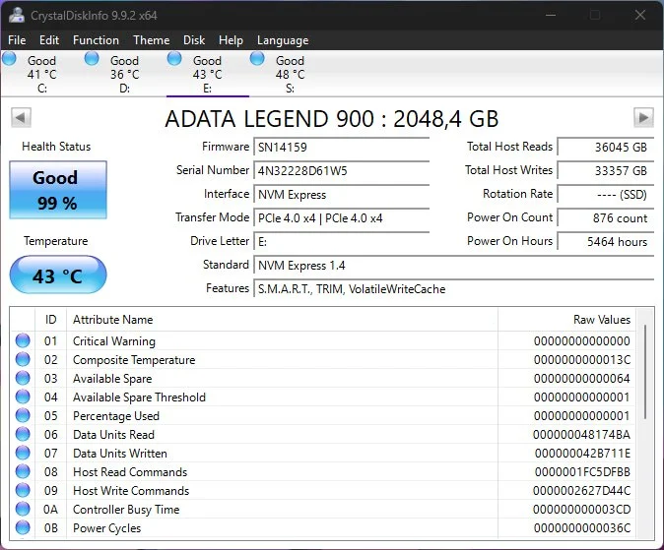The height and width of the screenshot is (550, 664).
Task: Click raw value 0000001FC5DFBB
Action: click(x=582, y=471)
